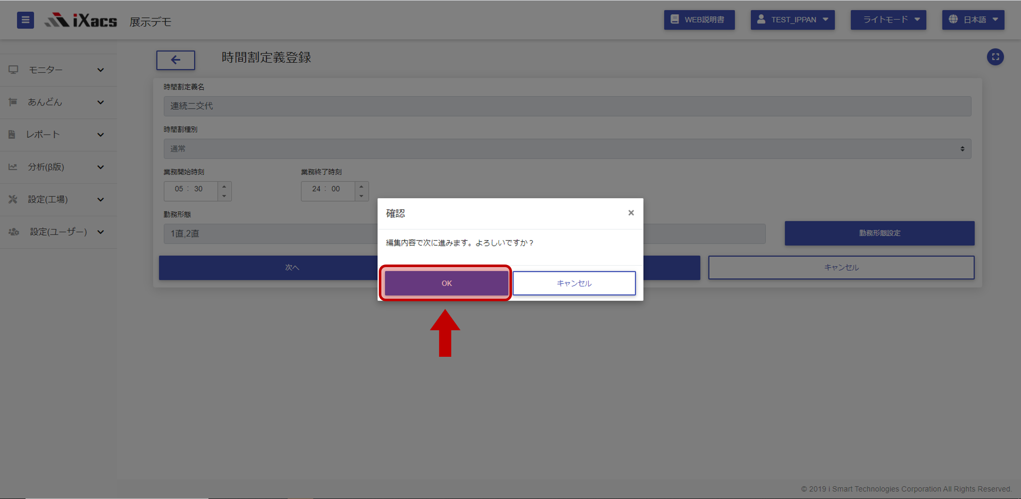This screenshot has height=499, width=1021.
Task: Click the iXacs logo
Action: 81,20
